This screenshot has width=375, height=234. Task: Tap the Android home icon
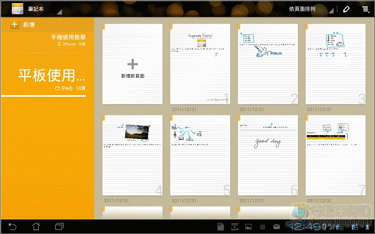point(36,226)
